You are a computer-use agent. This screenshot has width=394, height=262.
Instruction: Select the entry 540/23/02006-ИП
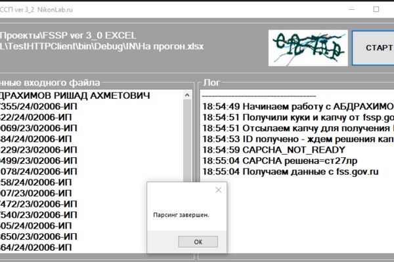pos(39,215)
